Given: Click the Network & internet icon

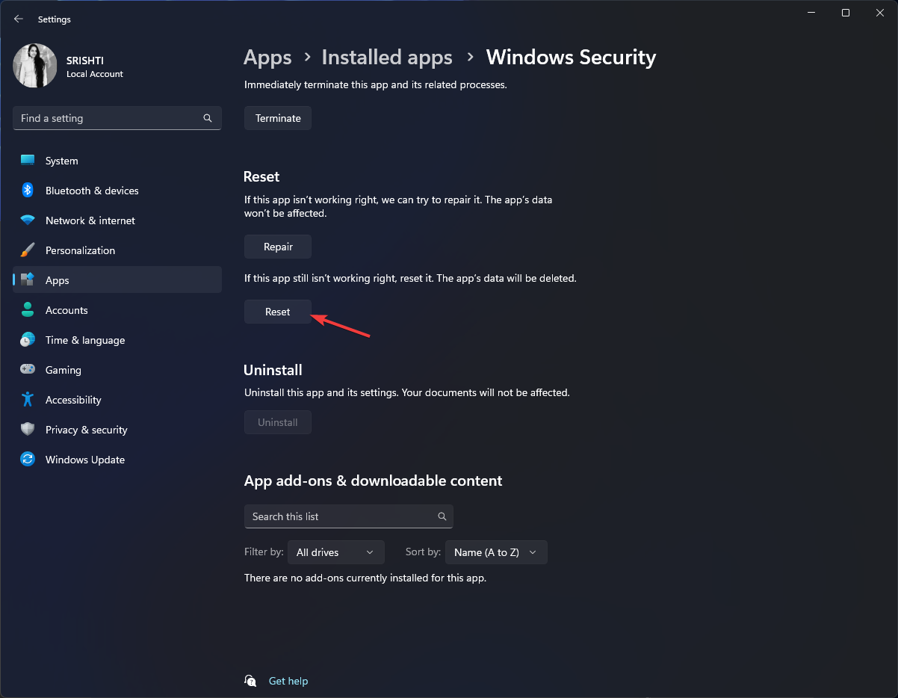Looking at the screenshot, I should 28,220.
